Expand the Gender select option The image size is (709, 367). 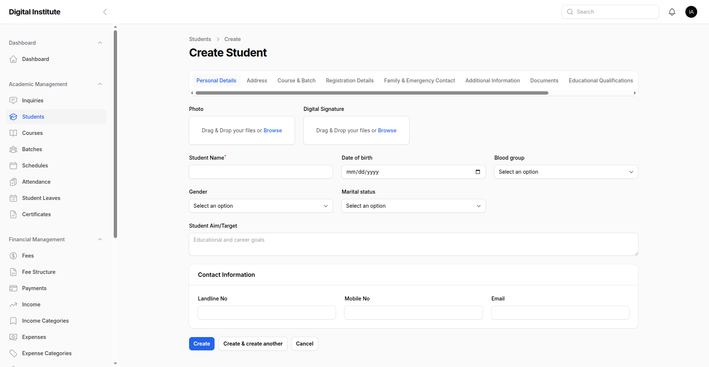click(x=260, y=205)
